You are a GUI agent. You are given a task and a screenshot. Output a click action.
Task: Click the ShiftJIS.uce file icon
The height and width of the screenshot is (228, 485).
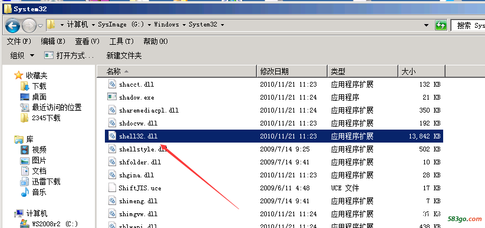pyautogui.click(x=111, y=188)
